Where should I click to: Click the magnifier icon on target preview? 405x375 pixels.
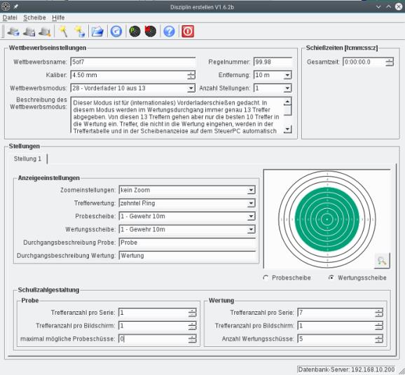[x=382, y=261]
